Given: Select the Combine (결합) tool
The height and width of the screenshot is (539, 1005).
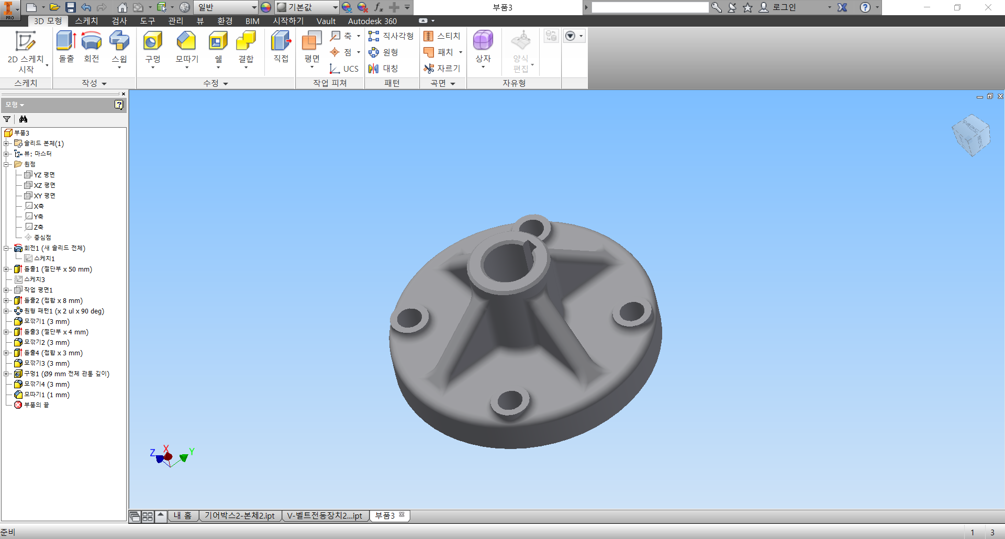Looking at the screenshot, I should click(246, 49).
